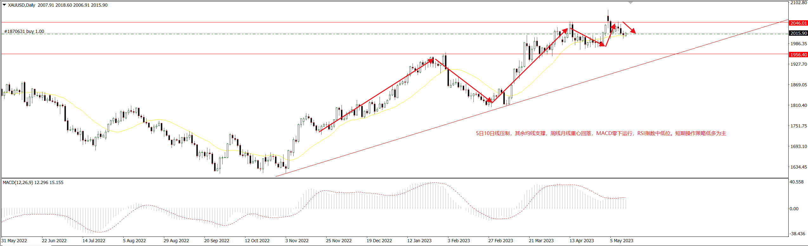Click the 31 May 2022 date label

(14, 241)
